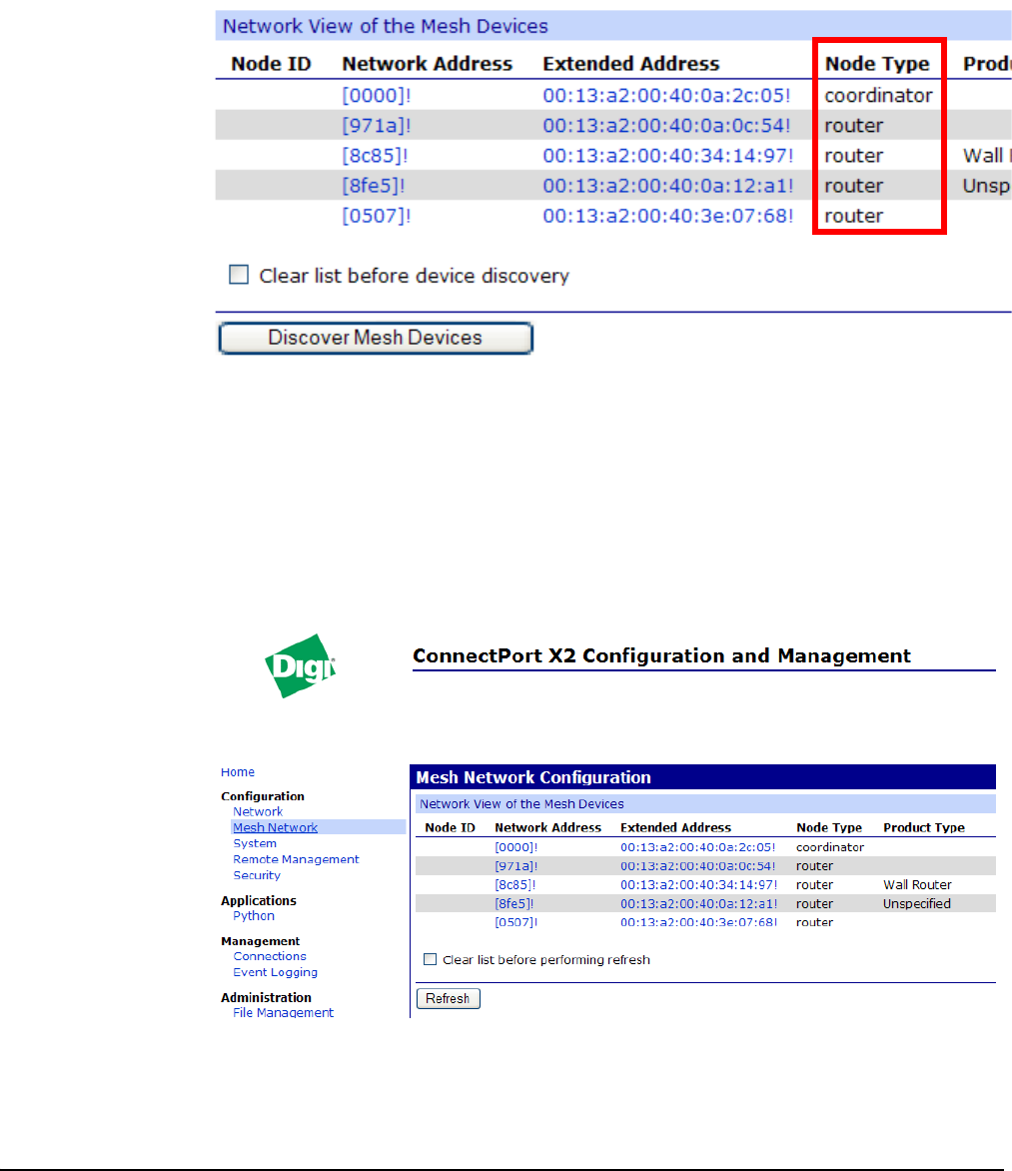Click the 'Applications' sidebar heading
This screenshot has width=1012, height=1171.
click(259, 900)
